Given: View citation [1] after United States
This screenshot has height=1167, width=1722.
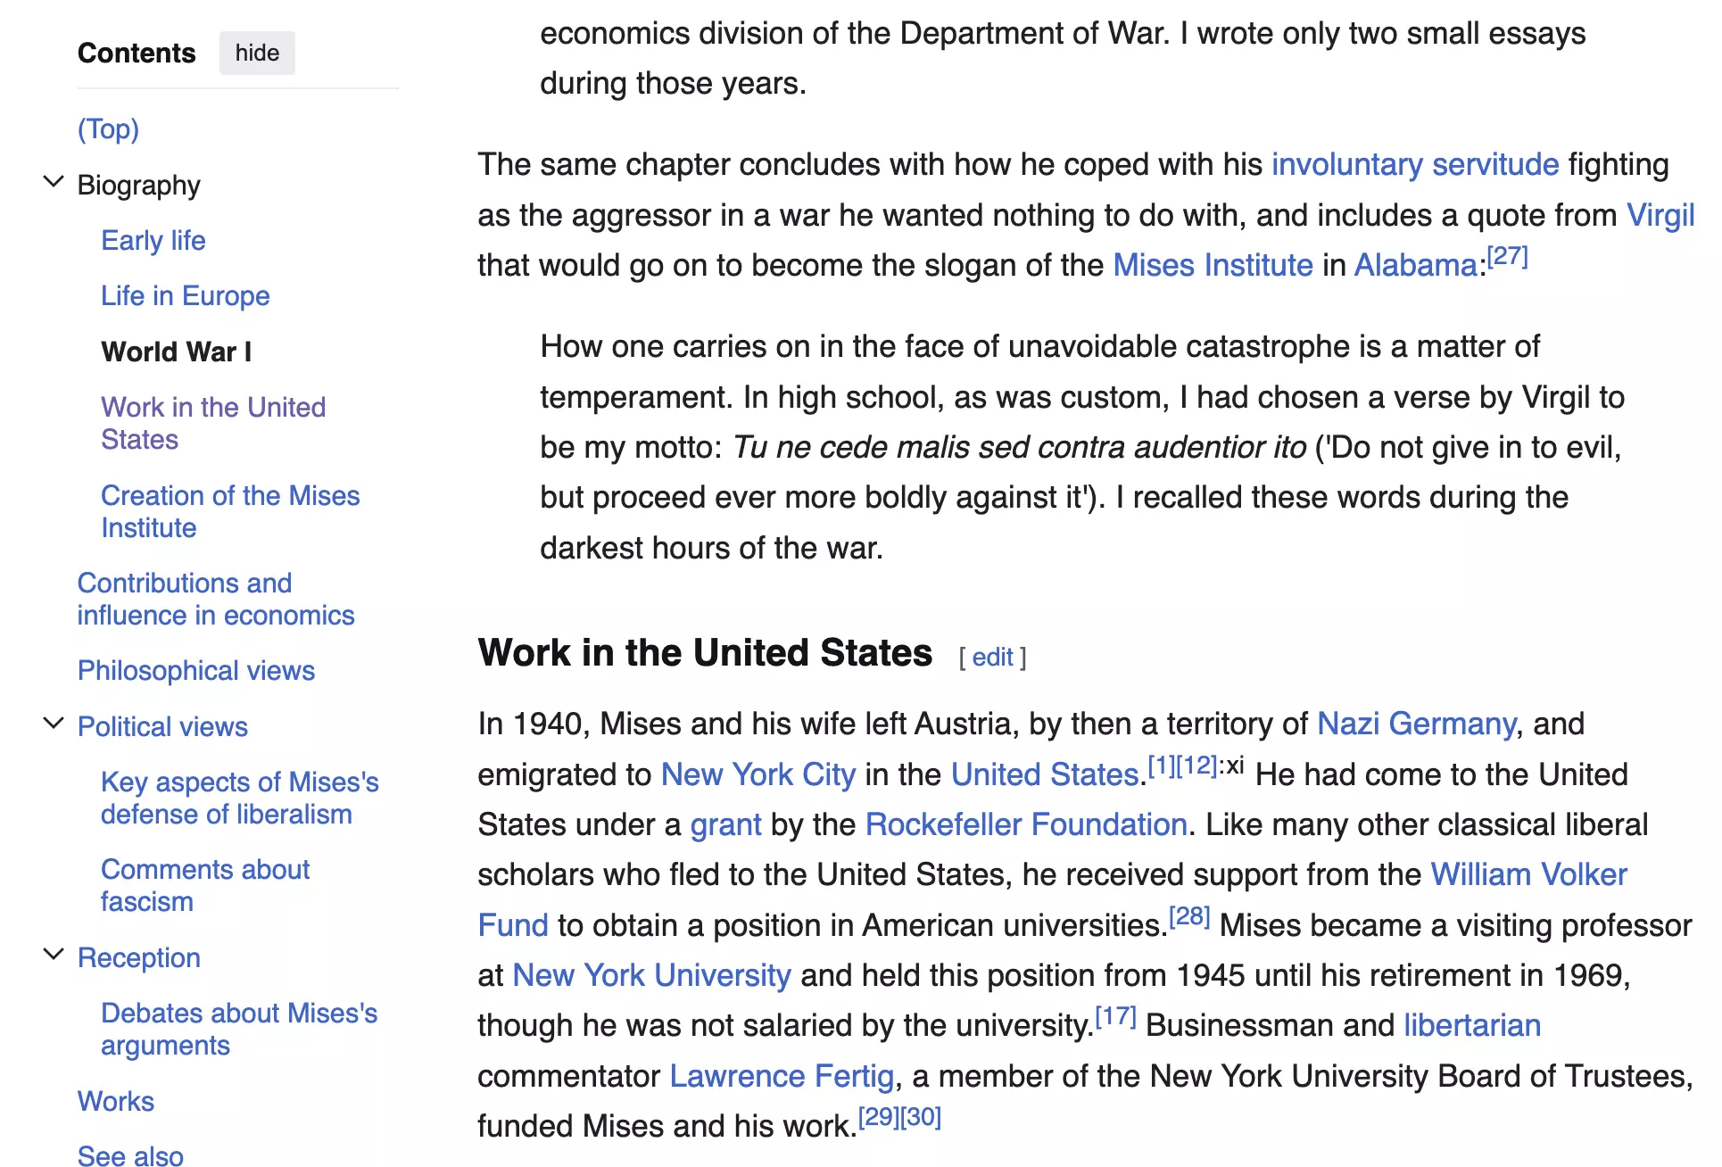Looking at the screenshot, I should [1162, 766].
